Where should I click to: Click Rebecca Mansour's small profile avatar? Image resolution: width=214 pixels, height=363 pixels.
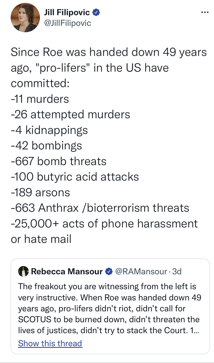(23, 271)
